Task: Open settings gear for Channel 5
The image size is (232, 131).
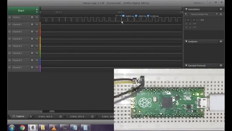Action: tap(32, 53)
